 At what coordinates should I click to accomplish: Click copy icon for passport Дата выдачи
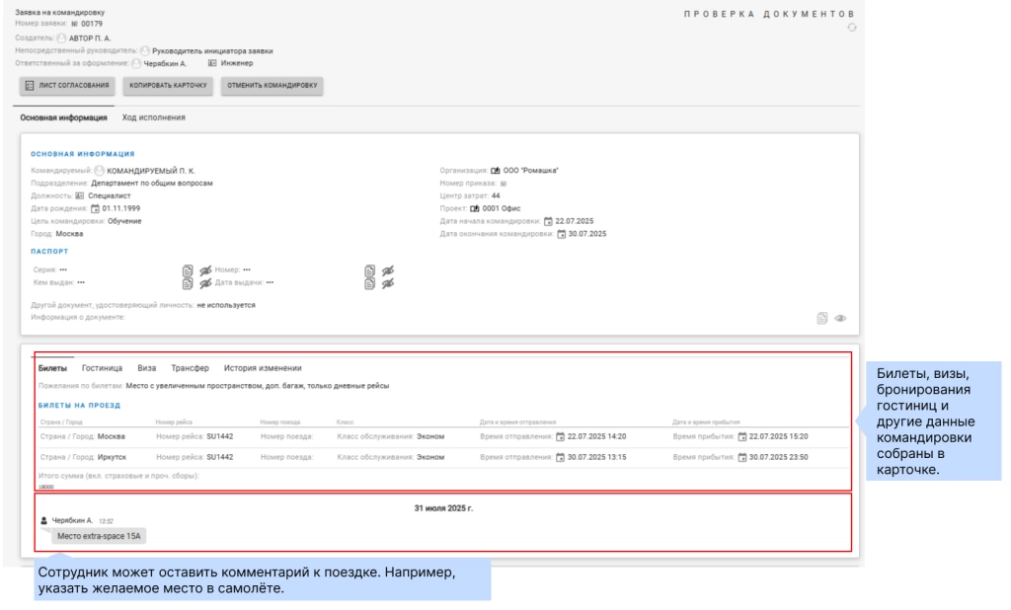[369, 283]
